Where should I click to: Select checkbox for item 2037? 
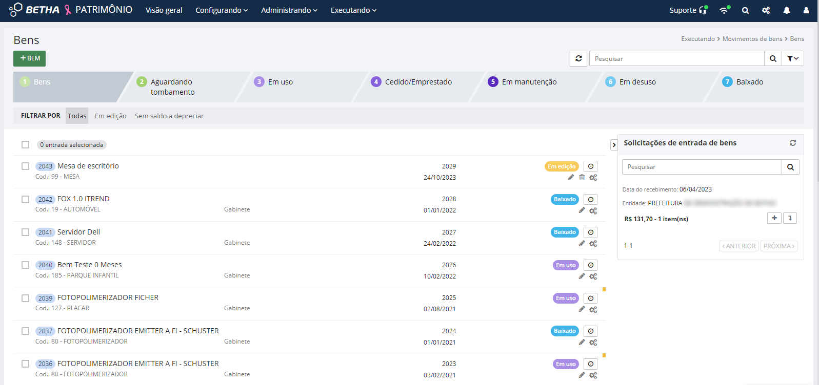click(x=25, y=331)
